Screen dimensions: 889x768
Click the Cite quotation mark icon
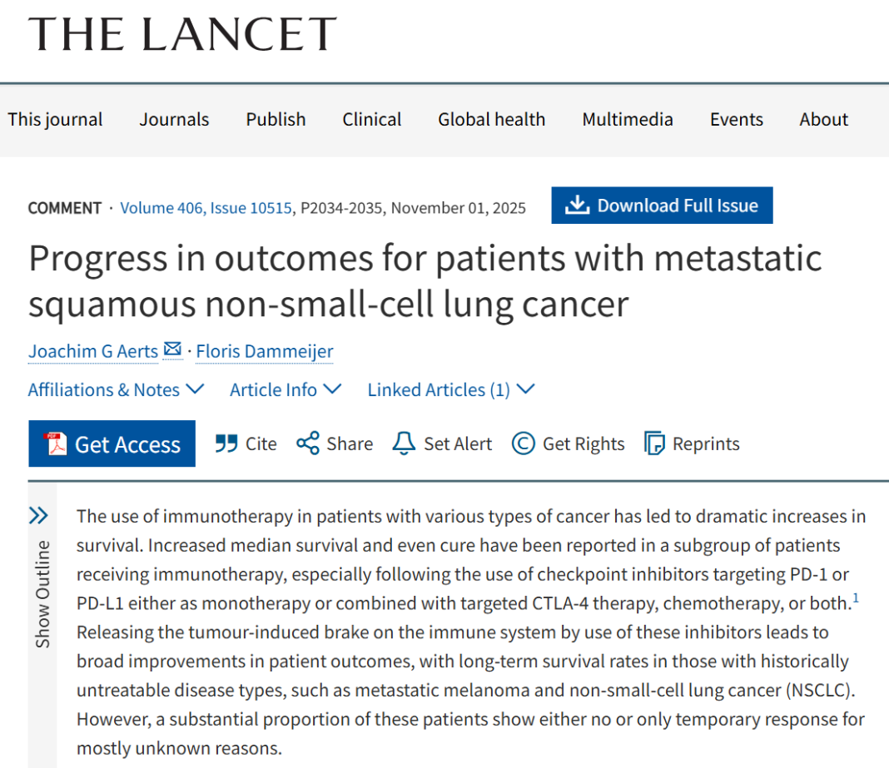coord(226,443)
